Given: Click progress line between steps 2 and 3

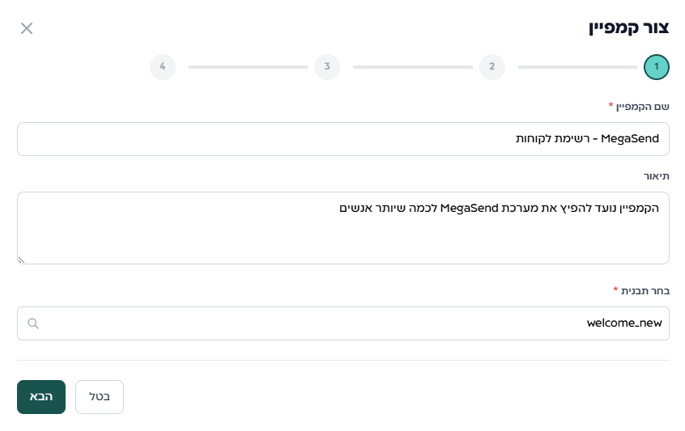Looking at the screenshot, I should (412, 66).
